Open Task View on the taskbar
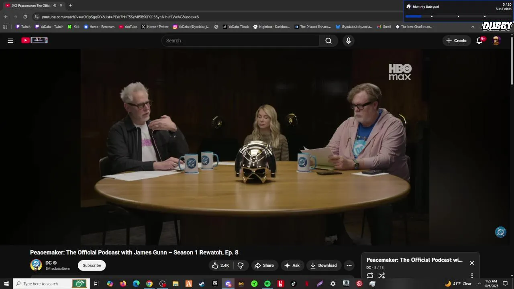 click(96, 284)
